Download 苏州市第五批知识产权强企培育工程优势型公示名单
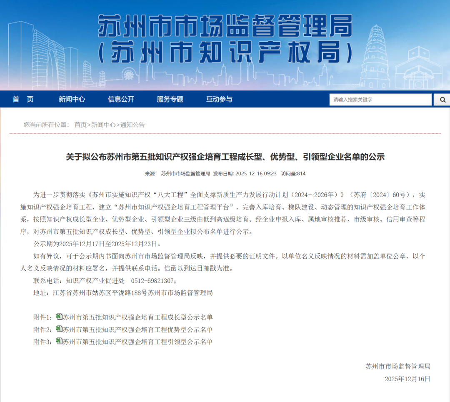 [x=137, y=330]
